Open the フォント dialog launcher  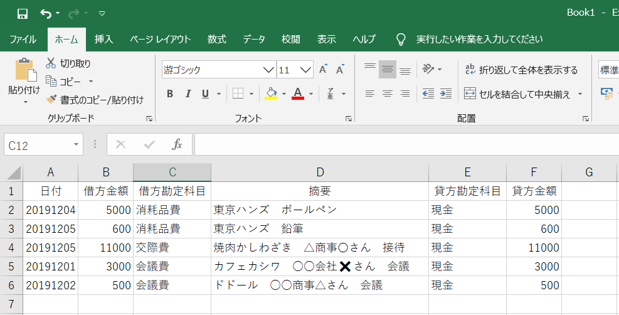tap(349, 119)
